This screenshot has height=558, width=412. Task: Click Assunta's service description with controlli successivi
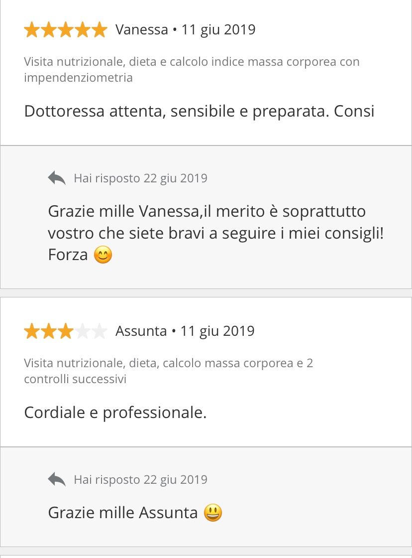click(168, 371)
